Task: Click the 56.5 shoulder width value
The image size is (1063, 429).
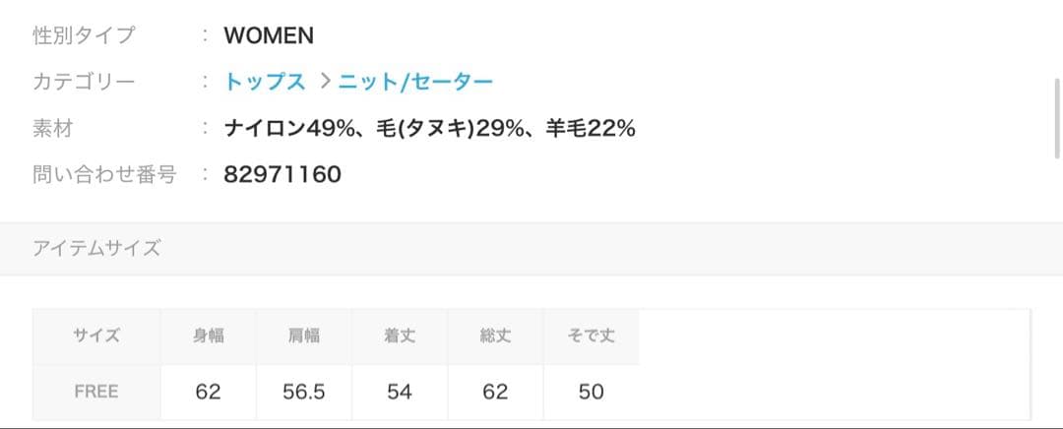Action: tap(304, 392)
